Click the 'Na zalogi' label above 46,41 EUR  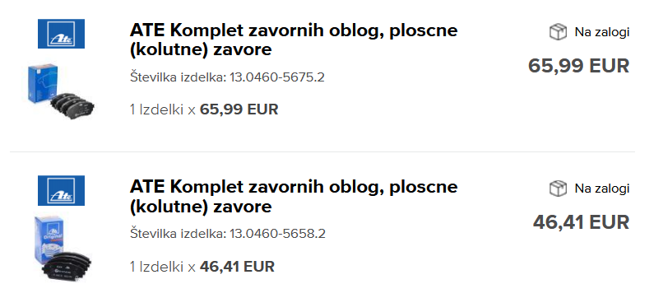(601, 189)
